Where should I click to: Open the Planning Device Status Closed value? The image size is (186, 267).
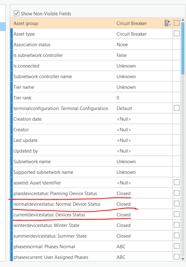pos(123,194)
